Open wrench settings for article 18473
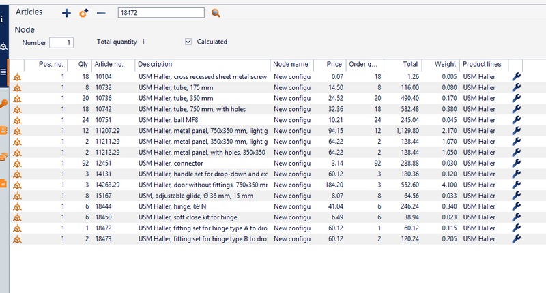This screenshot has width=546, height=293. click(x=516, y=238)
